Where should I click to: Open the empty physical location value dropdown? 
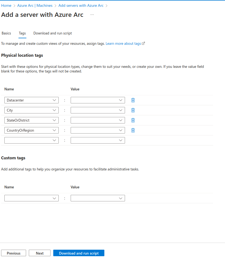(98, 140)
